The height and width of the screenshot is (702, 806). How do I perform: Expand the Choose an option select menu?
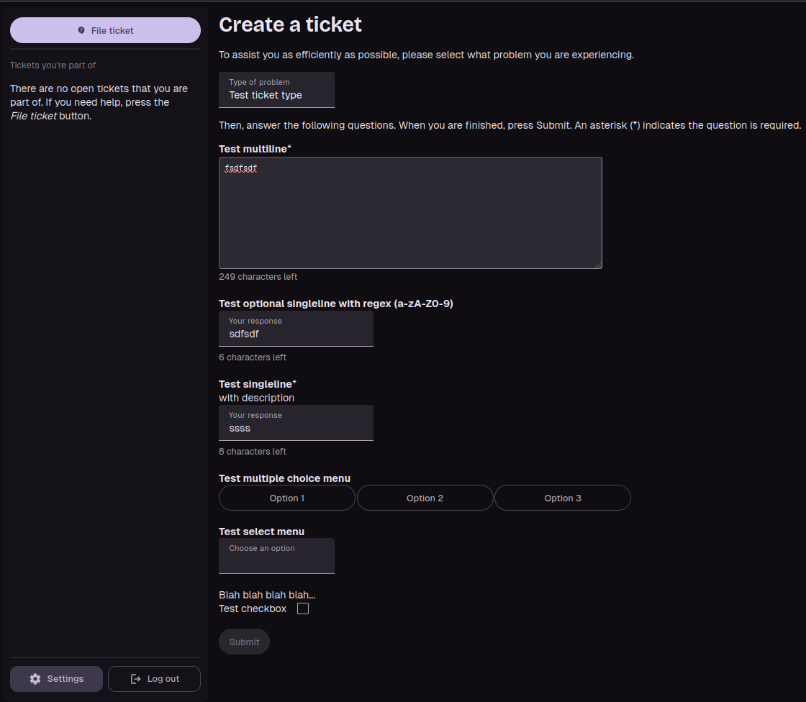(x=276, y=557)
